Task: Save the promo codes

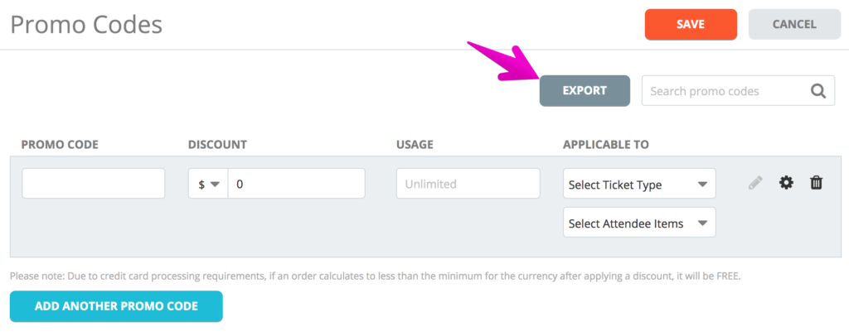Action: (691, 24)
